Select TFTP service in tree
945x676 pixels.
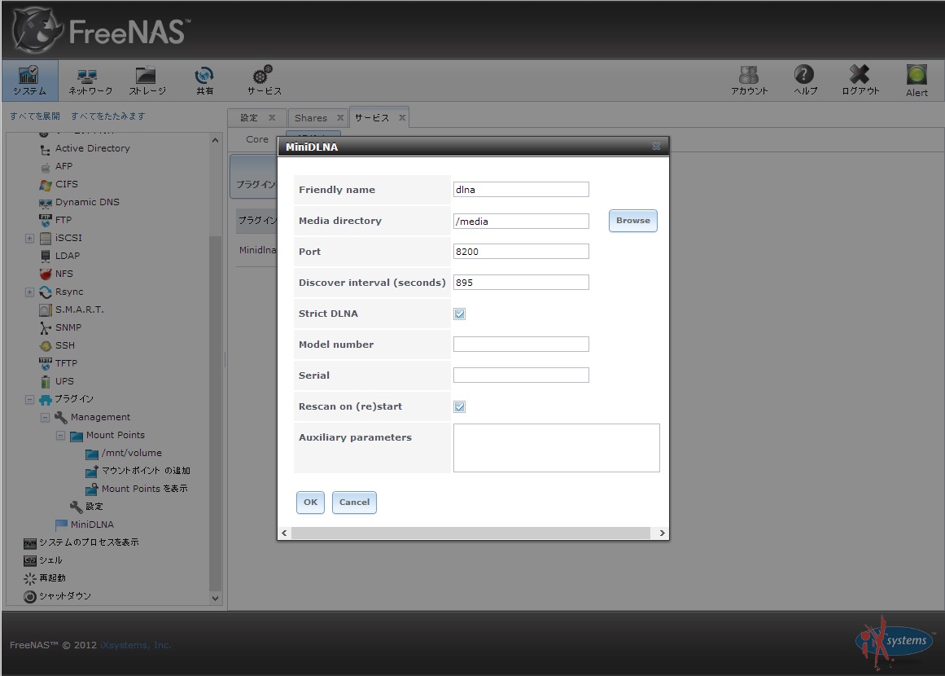click(66, 363)
